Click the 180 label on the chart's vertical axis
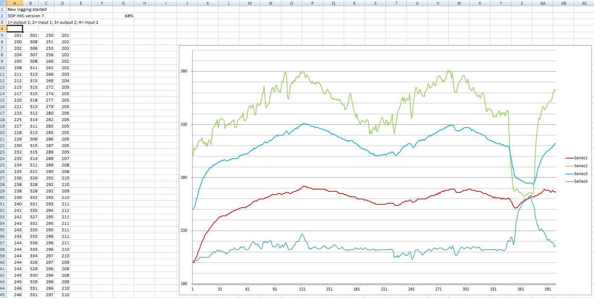This screenshot has width=594, height=298. click(184, 284)
